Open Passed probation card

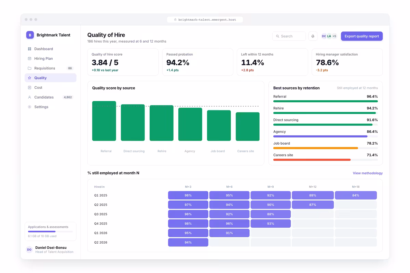198,62
